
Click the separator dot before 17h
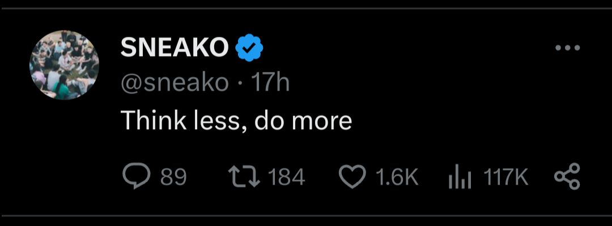(240, 83)
